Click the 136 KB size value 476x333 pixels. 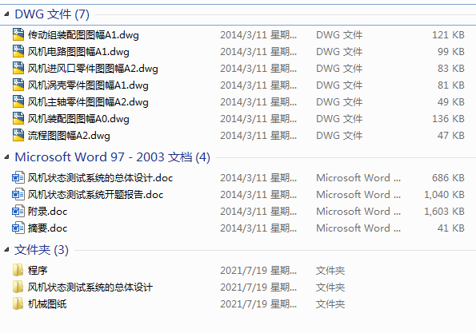coord(448,119)
